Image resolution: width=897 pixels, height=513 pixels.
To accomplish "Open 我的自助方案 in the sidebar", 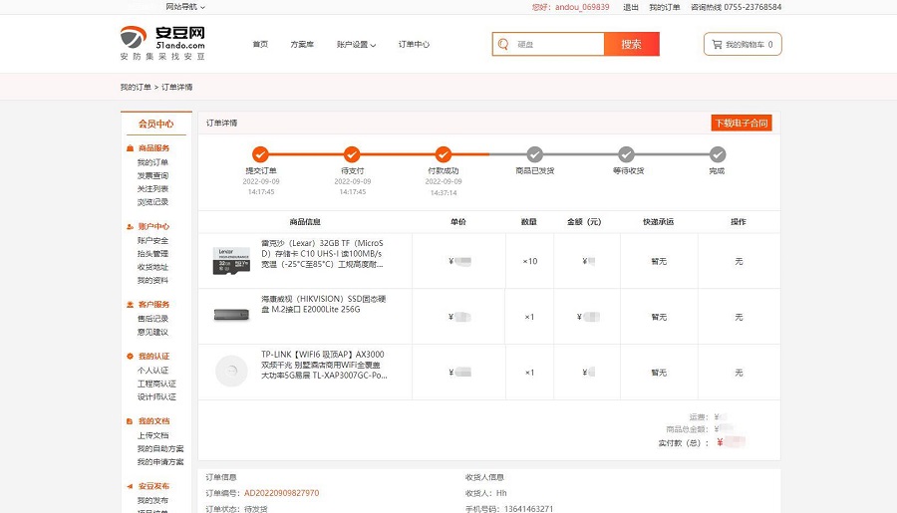I will coord(160,448).
